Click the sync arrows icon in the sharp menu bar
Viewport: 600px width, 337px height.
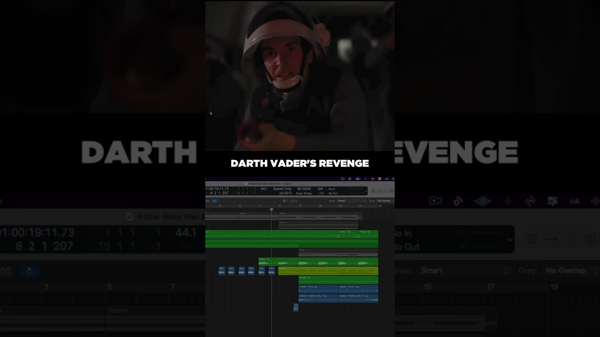click(373, 179)
